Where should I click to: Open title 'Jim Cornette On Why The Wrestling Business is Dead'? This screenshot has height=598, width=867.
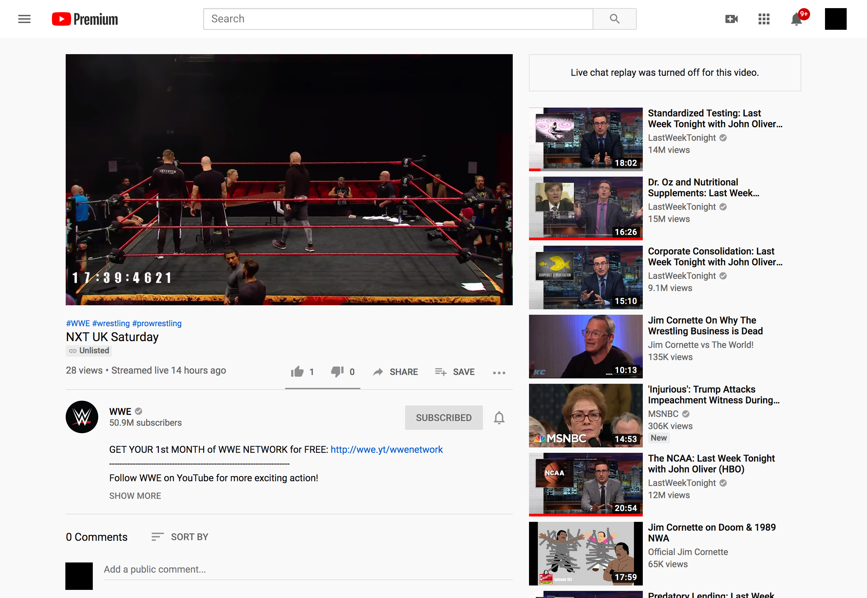(705, 326)
